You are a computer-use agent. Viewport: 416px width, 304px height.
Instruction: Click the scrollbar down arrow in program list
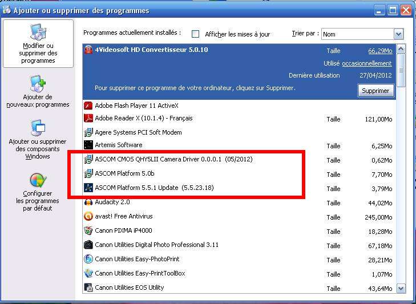pyautogui.click(x=401, y=288)
